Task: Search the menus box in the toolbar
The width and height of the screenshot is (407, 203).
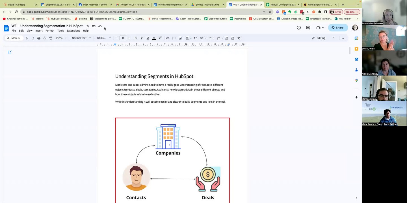Action: point(13,38)
